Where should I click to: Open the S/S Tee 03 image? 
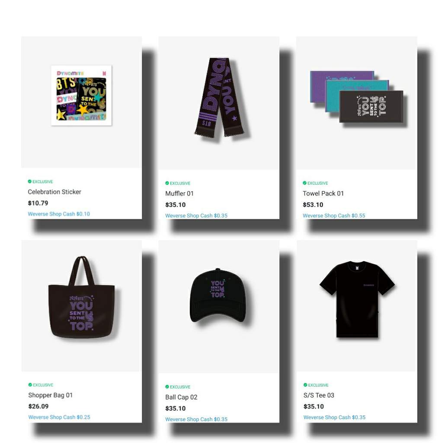pos(357,299)
